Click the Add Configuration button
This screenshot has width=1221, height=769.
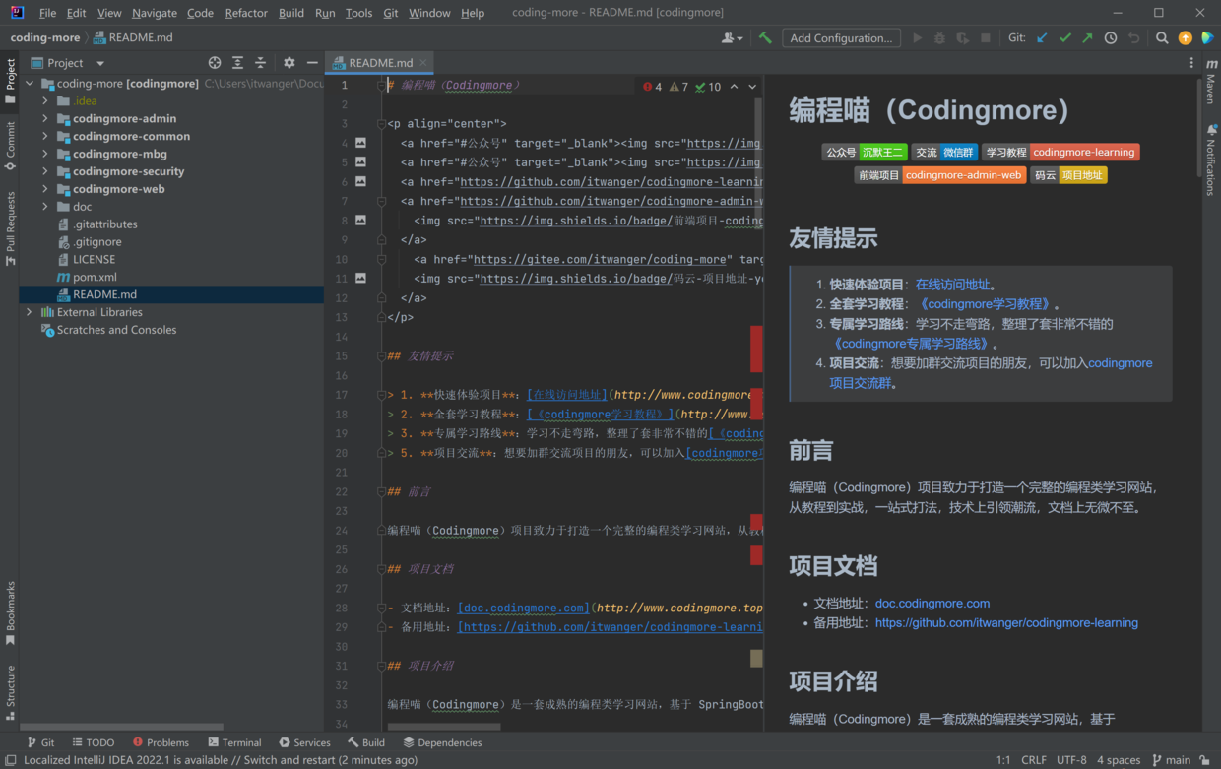point(841,38)
